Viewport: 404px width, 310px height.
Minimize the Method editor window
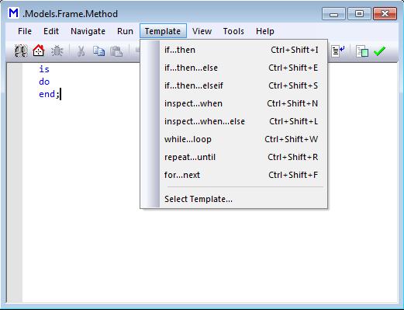(x=333, y=14)
